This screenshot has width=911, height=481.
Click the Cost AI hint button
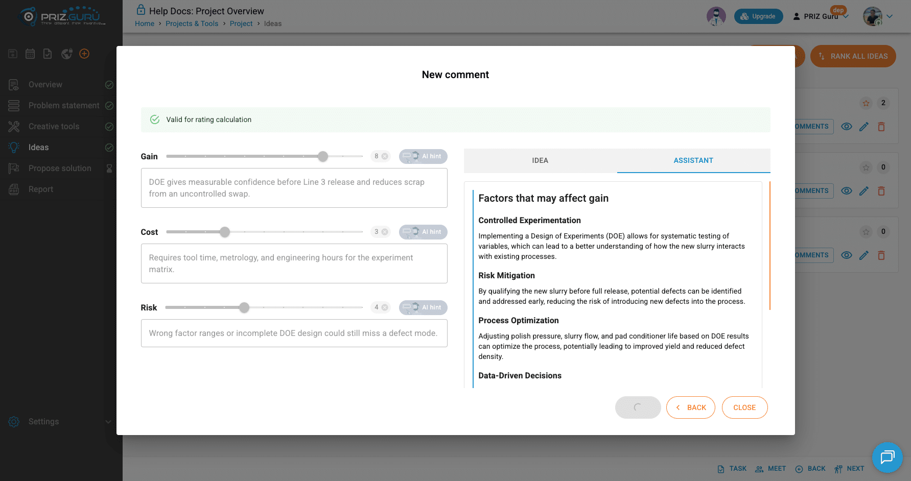(x=423, y=232)
